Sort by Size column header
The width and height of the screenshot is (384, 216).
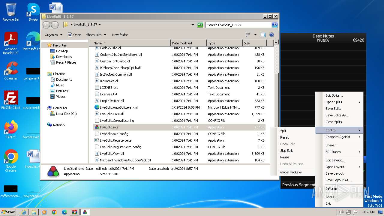click(x=254, y=43)
